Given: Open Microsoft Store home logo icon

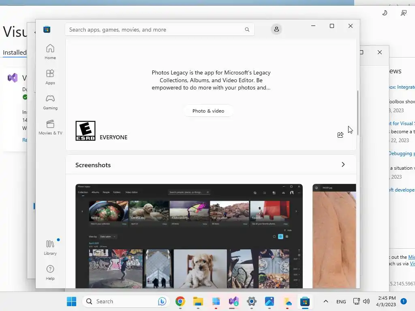Looking at the screenshot, I should pyautogui.click(x=47, y=29).
